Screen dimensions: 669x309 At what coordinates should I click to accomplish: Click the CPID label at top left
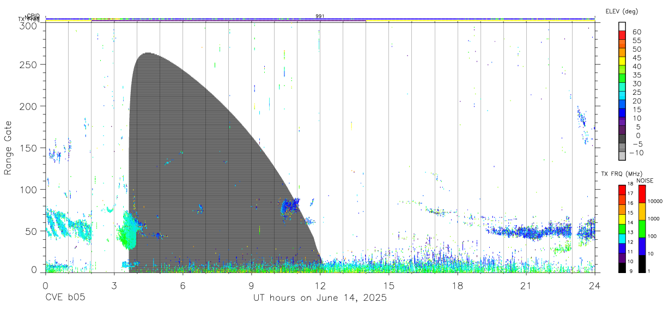click(x=33, y=16)
